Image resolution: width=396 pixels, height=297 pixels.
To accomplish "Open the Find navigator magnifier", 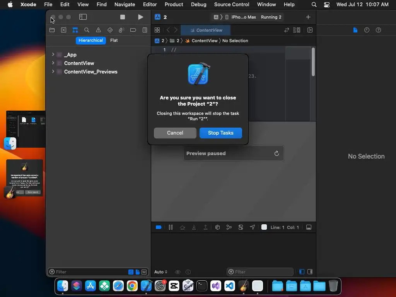I will [87, 30].
